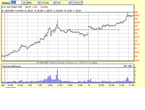Click the Bar chart style combo box
The height and width of the screenshot is (110, 145).
[34, 3]
